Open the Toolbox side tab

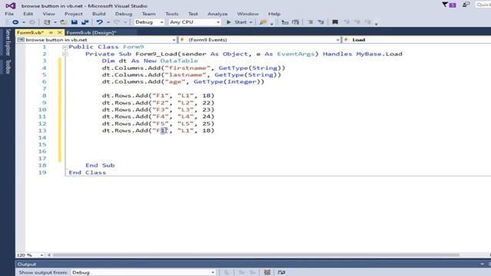pyautogui.click(x=8, y=67)
